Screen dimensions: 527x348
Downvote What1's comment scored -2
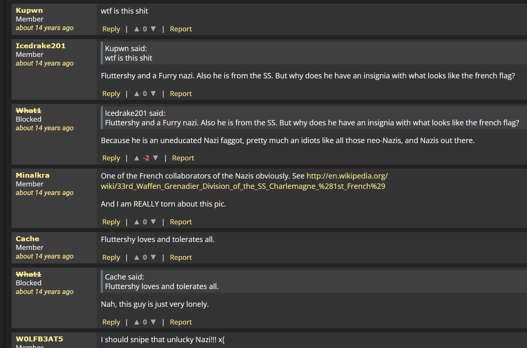[x=156, y=158]
